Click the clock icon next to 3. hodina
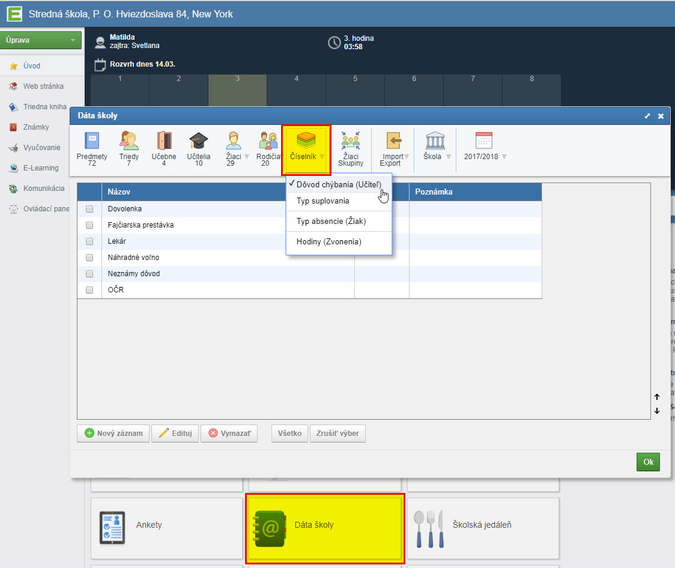This screenshot has height=568, width=675. coord(334,42)
